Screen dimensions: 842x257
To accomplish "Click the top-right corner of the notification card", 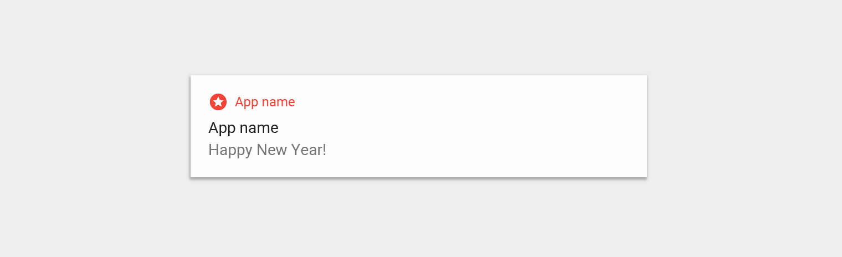I will 645,77.
